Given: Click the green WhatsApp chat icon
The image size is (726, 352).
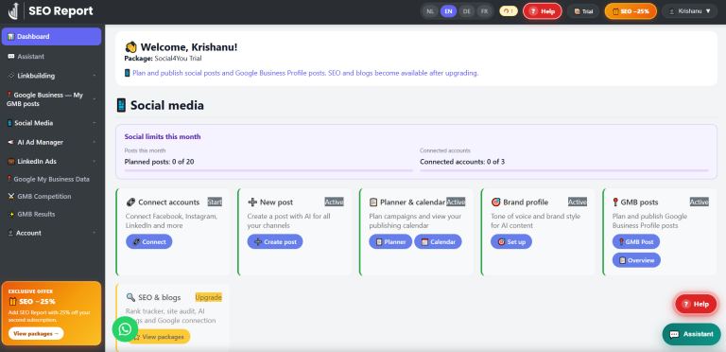Looking at the screenshot, I should click(125, 329).
